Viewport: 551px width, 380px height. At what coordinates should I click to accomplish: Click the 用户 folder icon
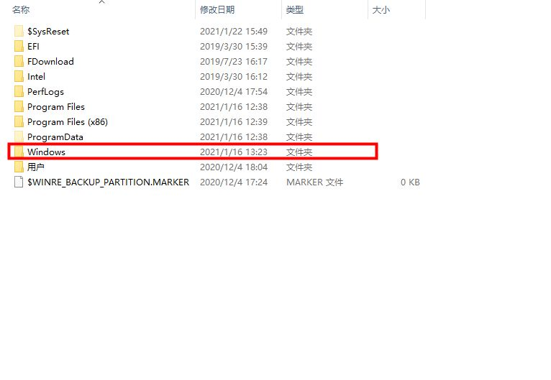(x=19, y=167)
